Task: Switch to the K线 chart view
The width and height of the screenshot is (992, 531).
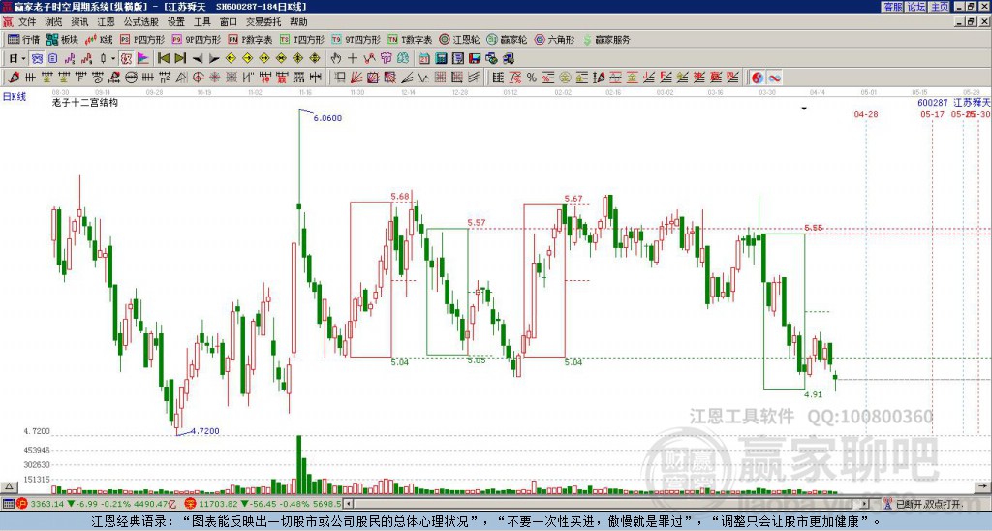Action: coord(99,39)
